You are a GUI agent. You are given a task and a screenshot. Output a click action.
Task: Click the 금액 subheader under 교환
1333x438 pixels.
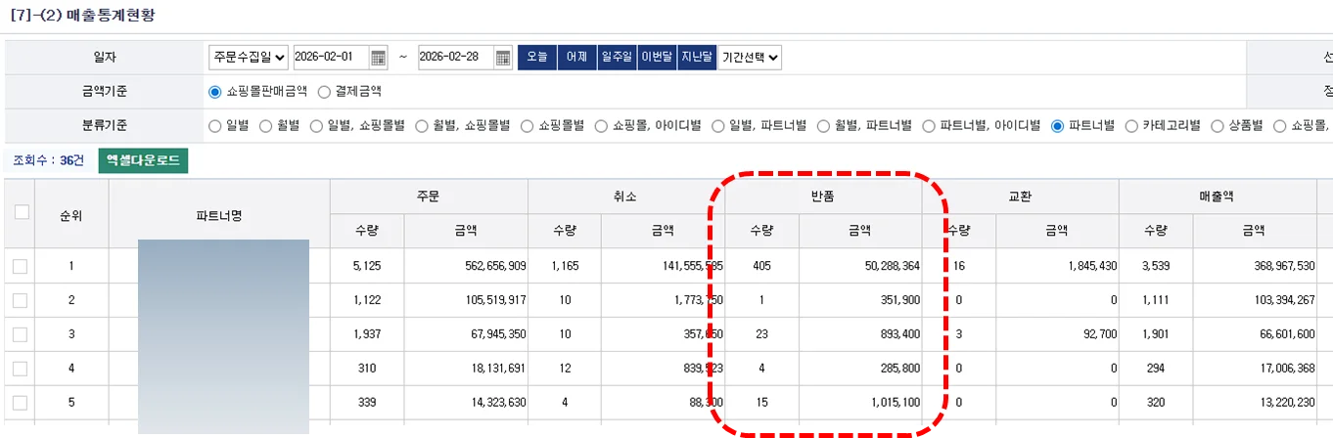[1057, 232]
